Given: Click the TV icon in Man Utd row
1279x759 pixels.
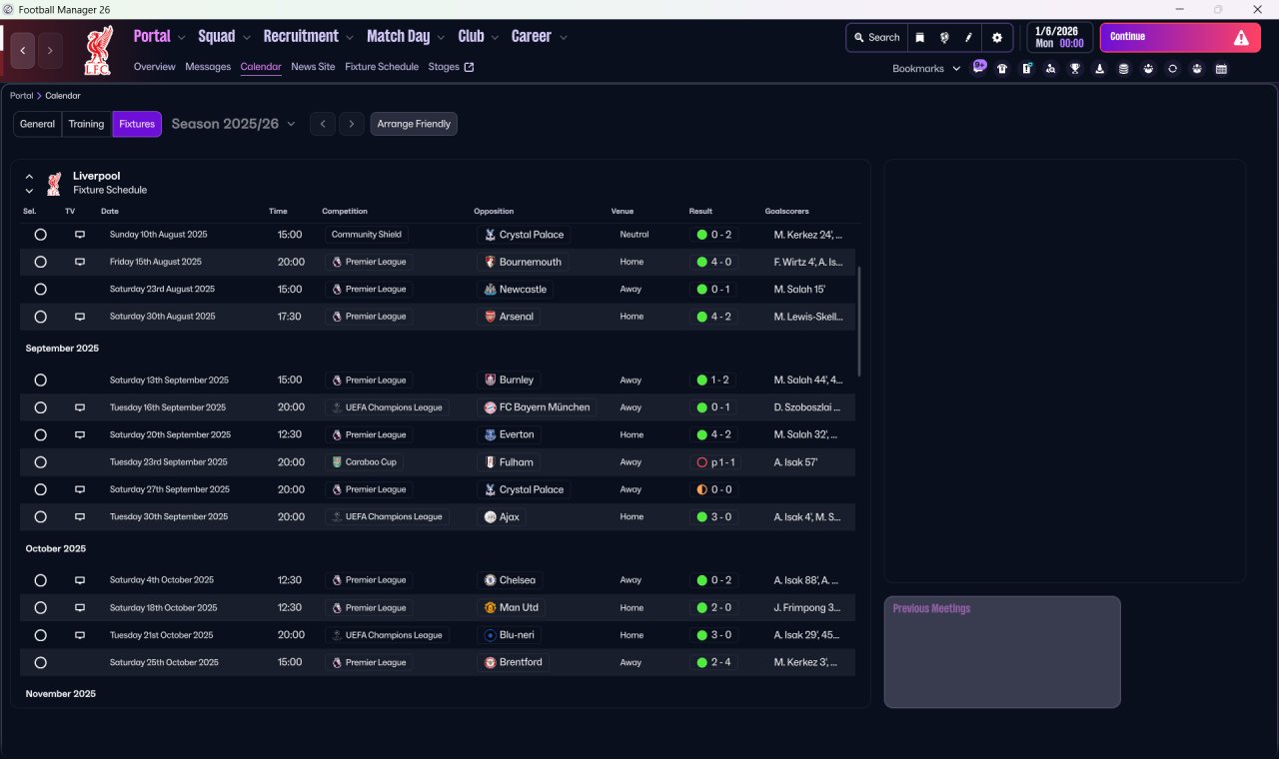Looking at the screenshot, I should point(80,607).
